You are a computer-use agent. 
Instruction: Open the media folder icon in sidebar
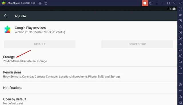point(180,62)
